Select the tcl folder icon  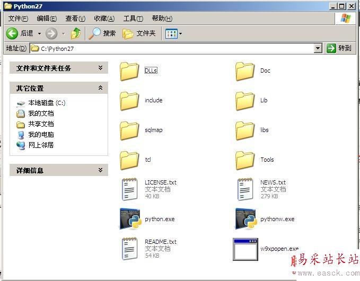click(129, 160)
